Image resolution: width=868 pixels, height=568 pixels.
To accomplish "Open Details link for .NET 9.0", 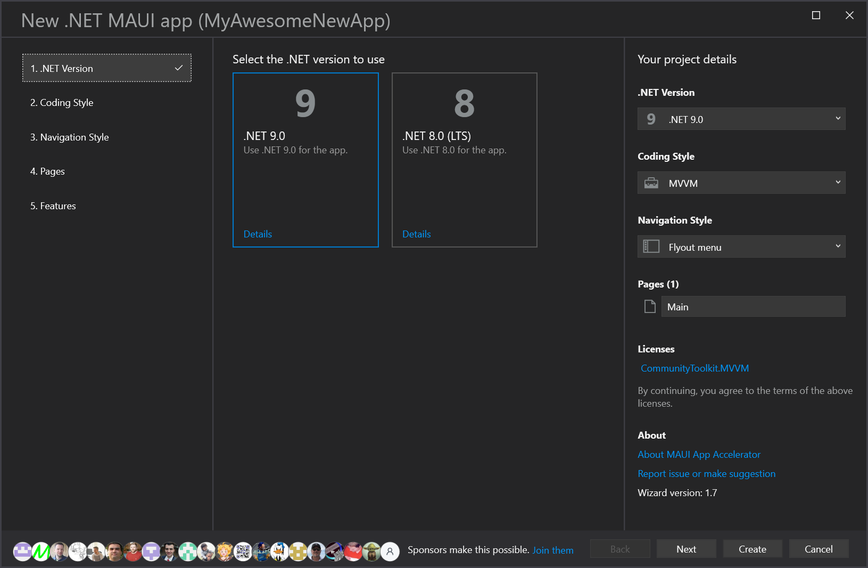I will tap(258, 234).
